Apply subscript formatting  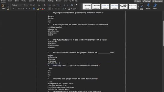pos(26,9)
